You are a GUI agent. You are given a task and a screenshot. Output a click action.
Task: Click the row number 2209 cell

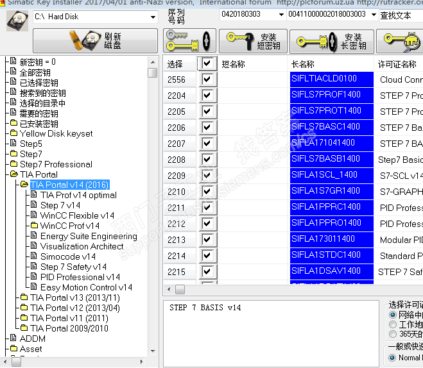(x=180, y=176)
